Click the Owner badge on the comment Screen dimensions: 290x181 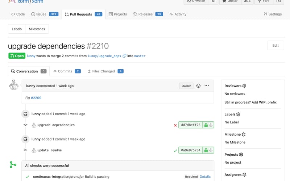(x=186, y=86)
